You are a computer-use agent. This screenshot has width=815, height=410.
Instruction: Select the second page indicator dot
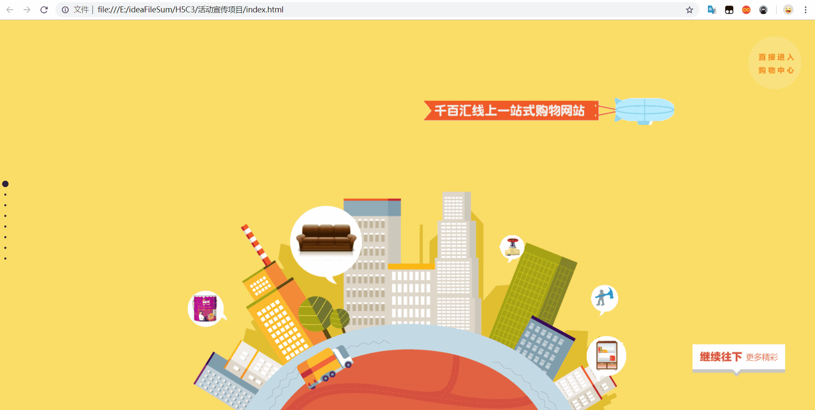[x=5, y=195]
